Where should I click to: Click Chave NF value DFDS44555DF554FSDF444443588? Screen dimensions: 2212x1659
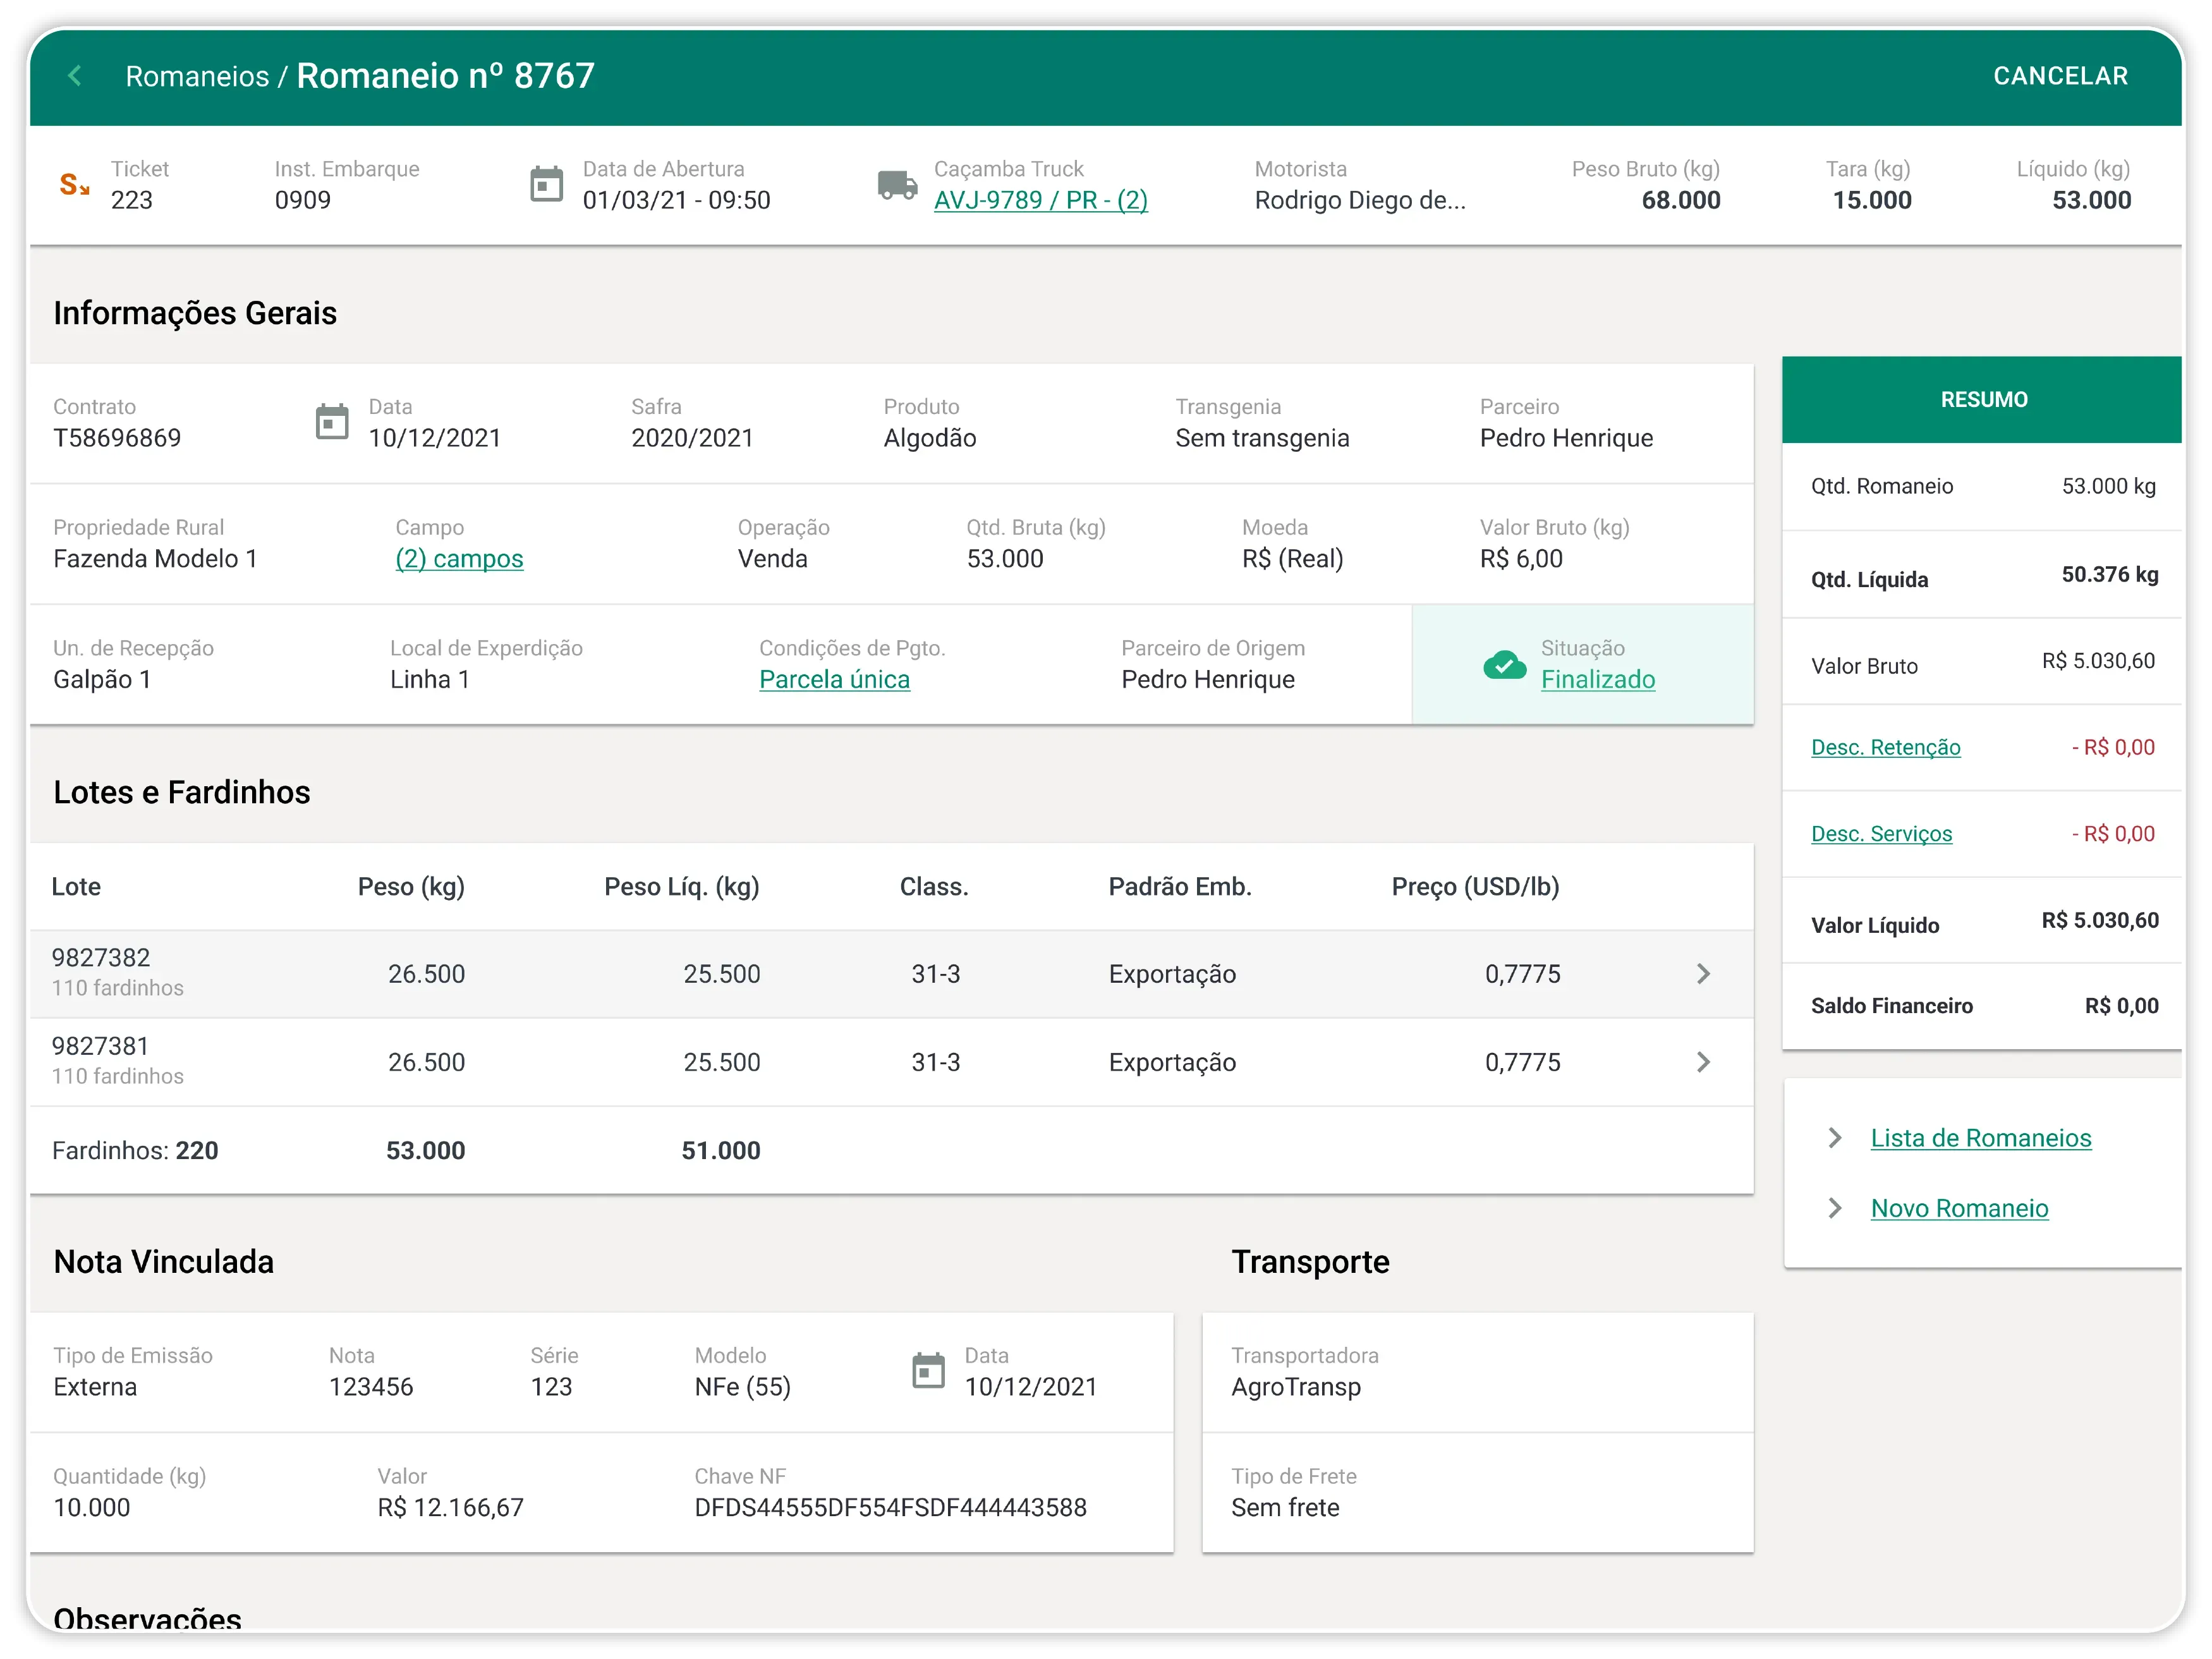pos(890,1507)
